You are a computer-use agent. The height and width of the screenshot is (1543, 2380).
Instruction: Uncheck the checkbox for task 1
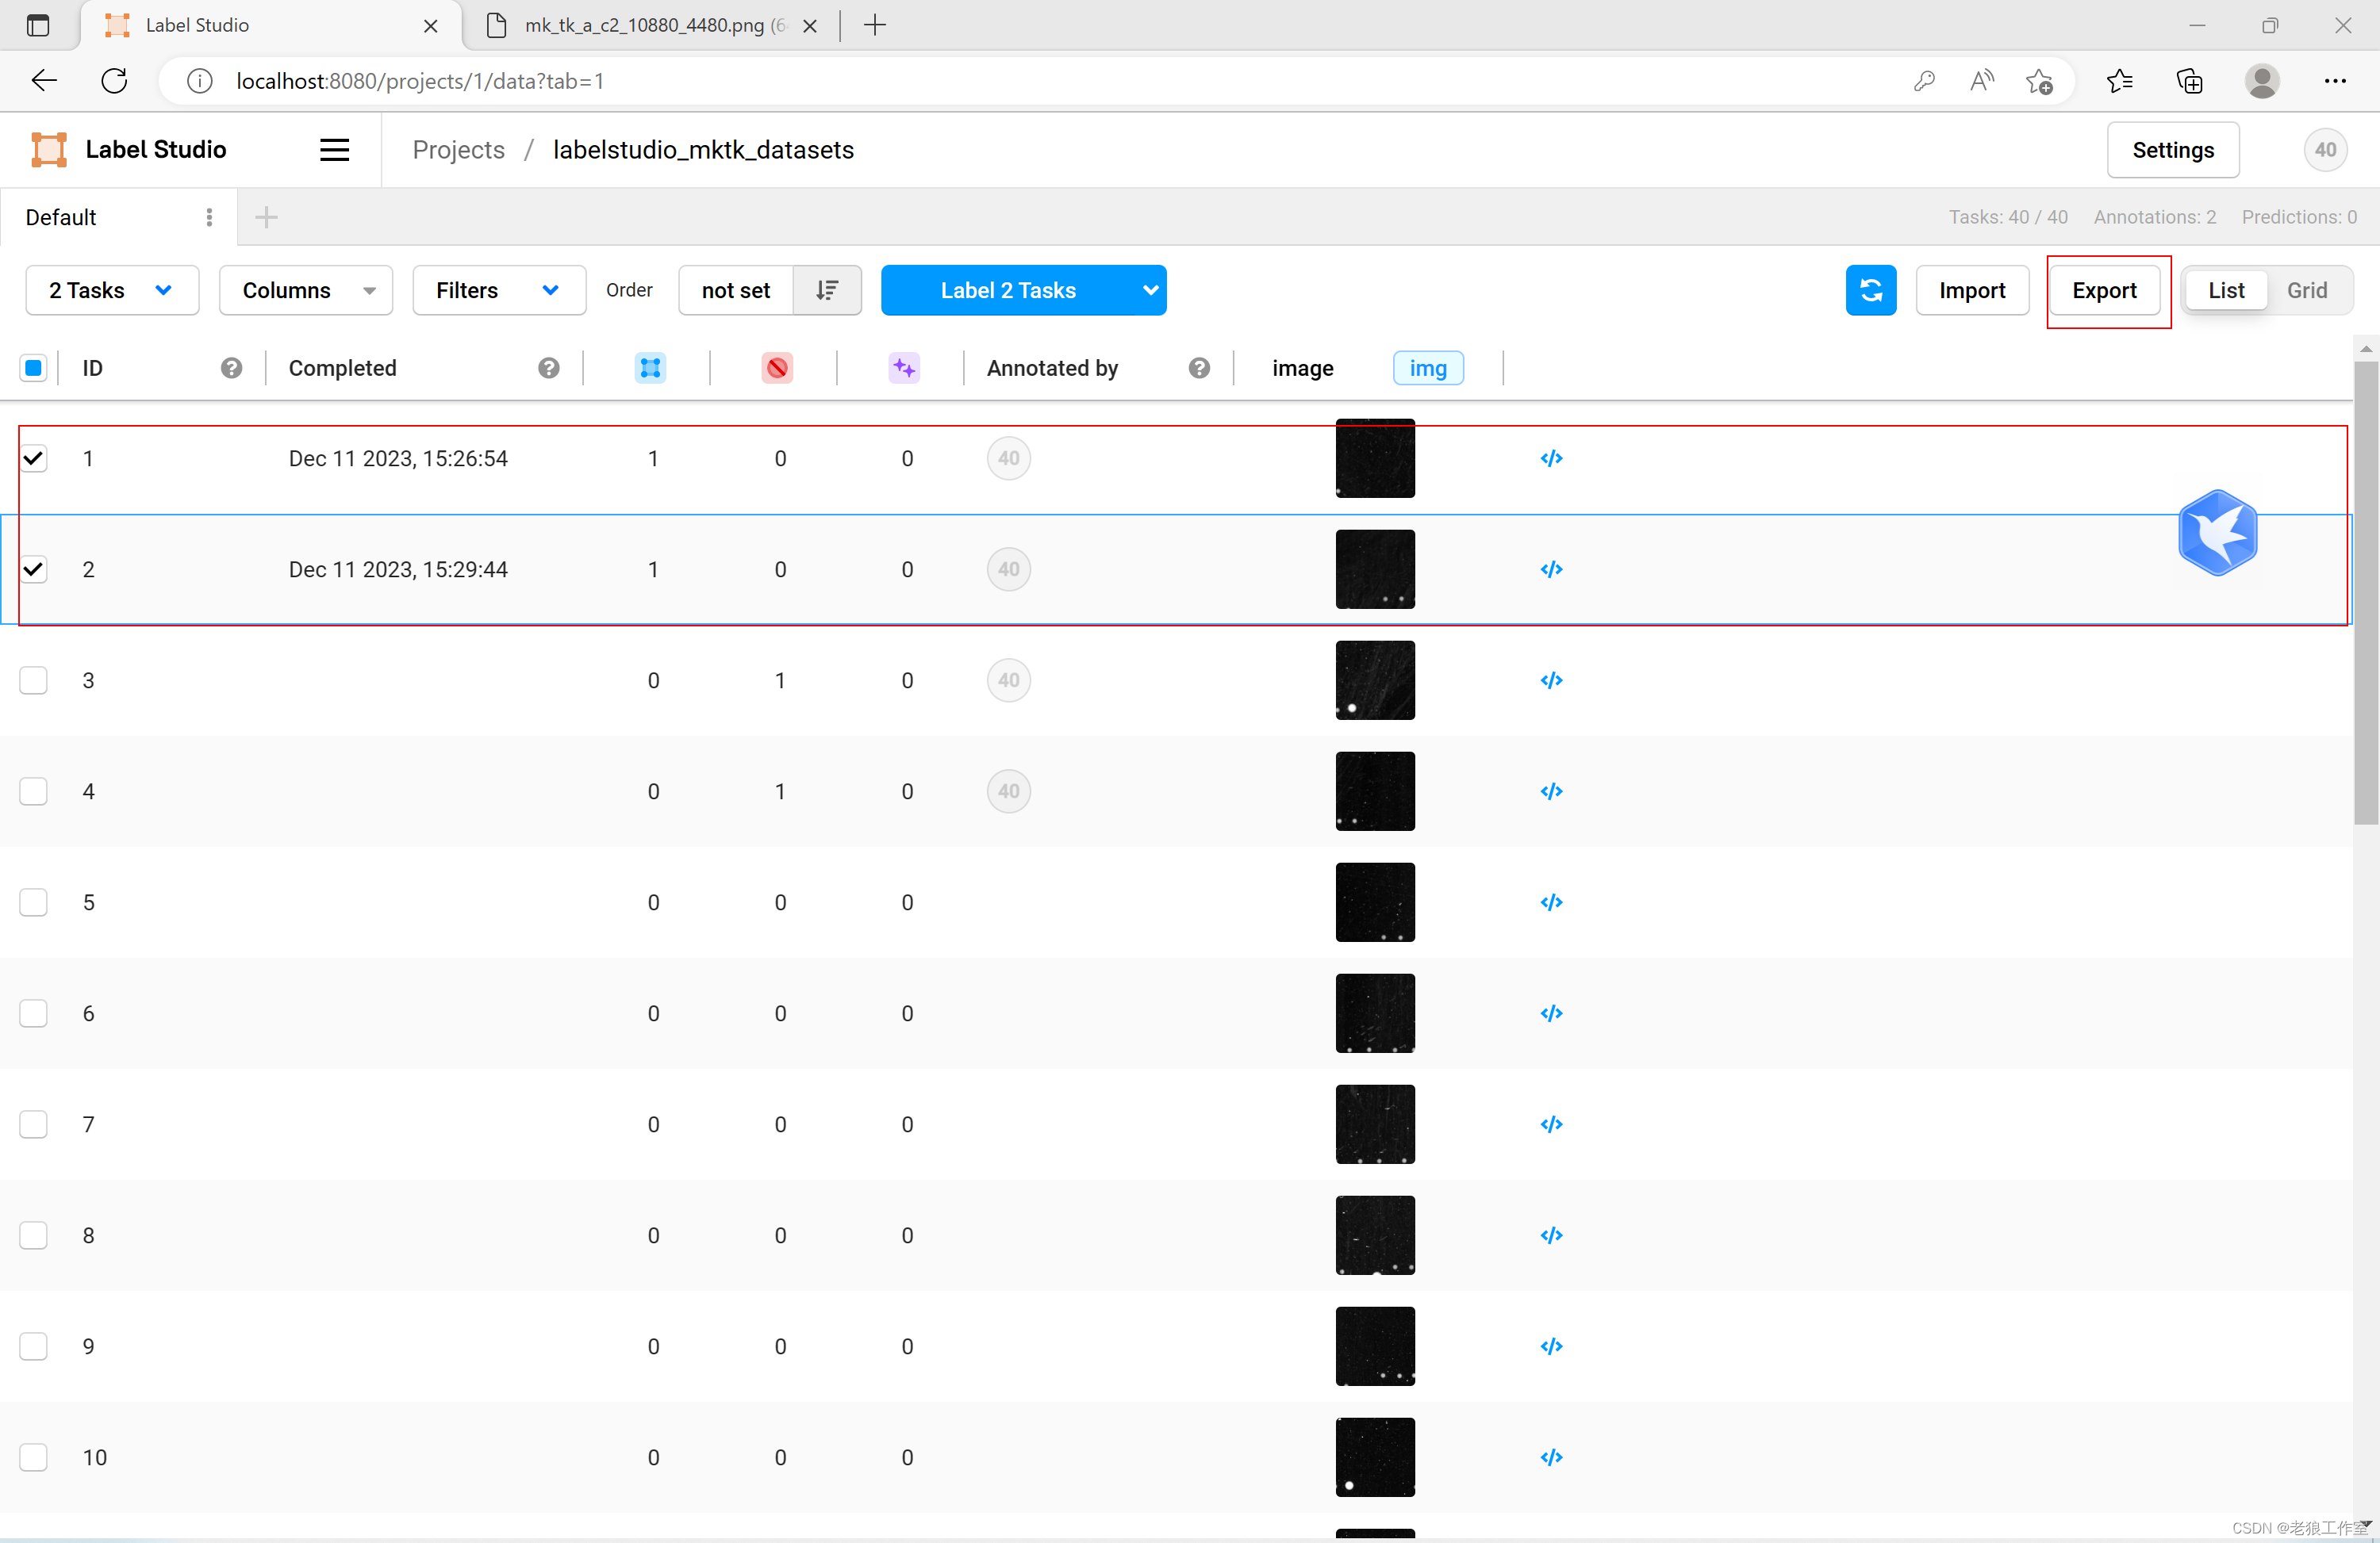[x=34, y=459]
